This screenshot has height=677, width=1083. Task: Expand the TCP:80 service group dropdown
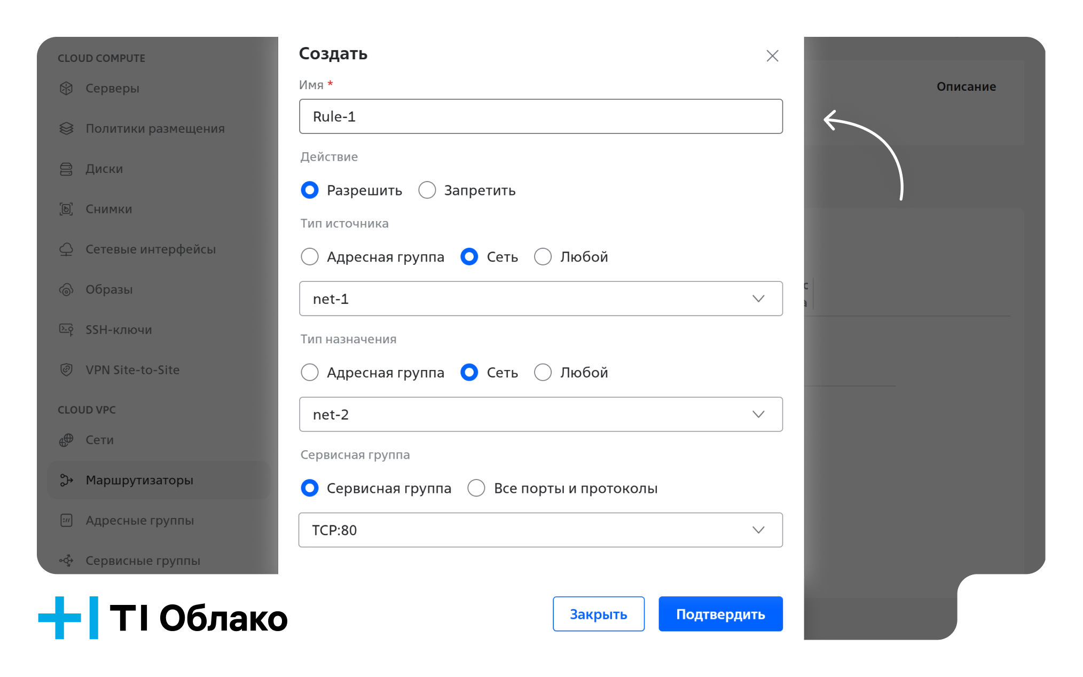pos(540,530)
